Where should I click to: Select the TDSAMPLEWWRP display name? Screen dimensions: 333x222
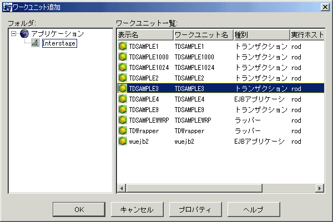[x=149, y=120]
